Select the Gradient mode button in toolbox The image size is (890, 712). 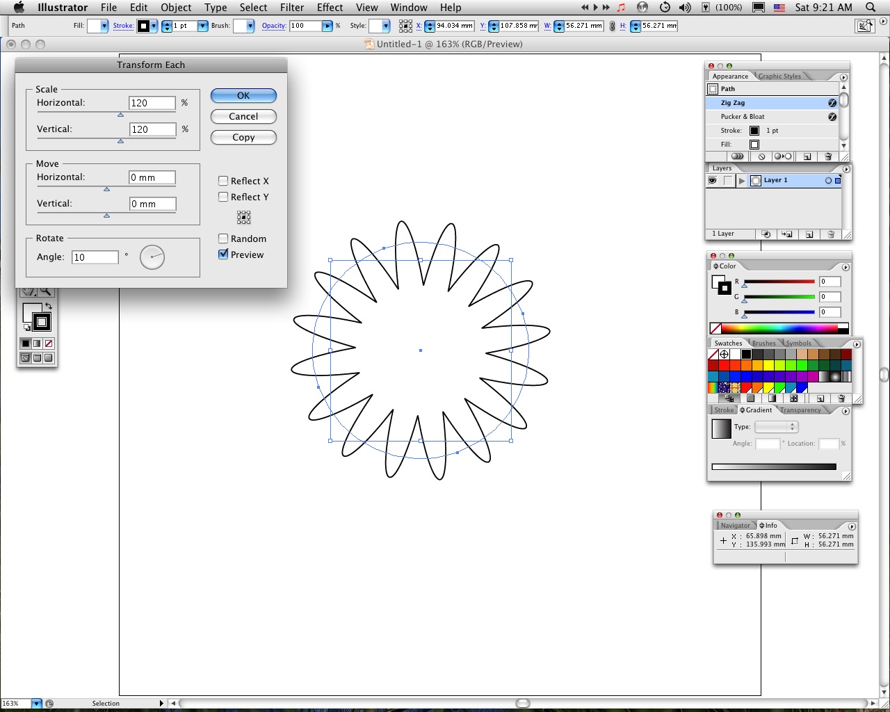coord(37,343)
